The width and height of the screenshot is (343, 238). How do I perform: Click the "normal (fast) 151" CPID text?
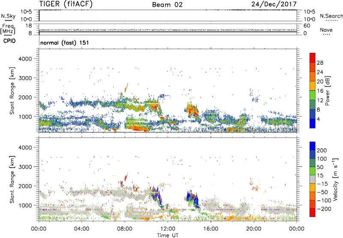pos(65,43)
